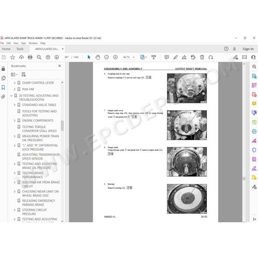This screenshot has height=258, width=258.
Task: Go to the previous page arrow
Action: [x=48, y=57]
